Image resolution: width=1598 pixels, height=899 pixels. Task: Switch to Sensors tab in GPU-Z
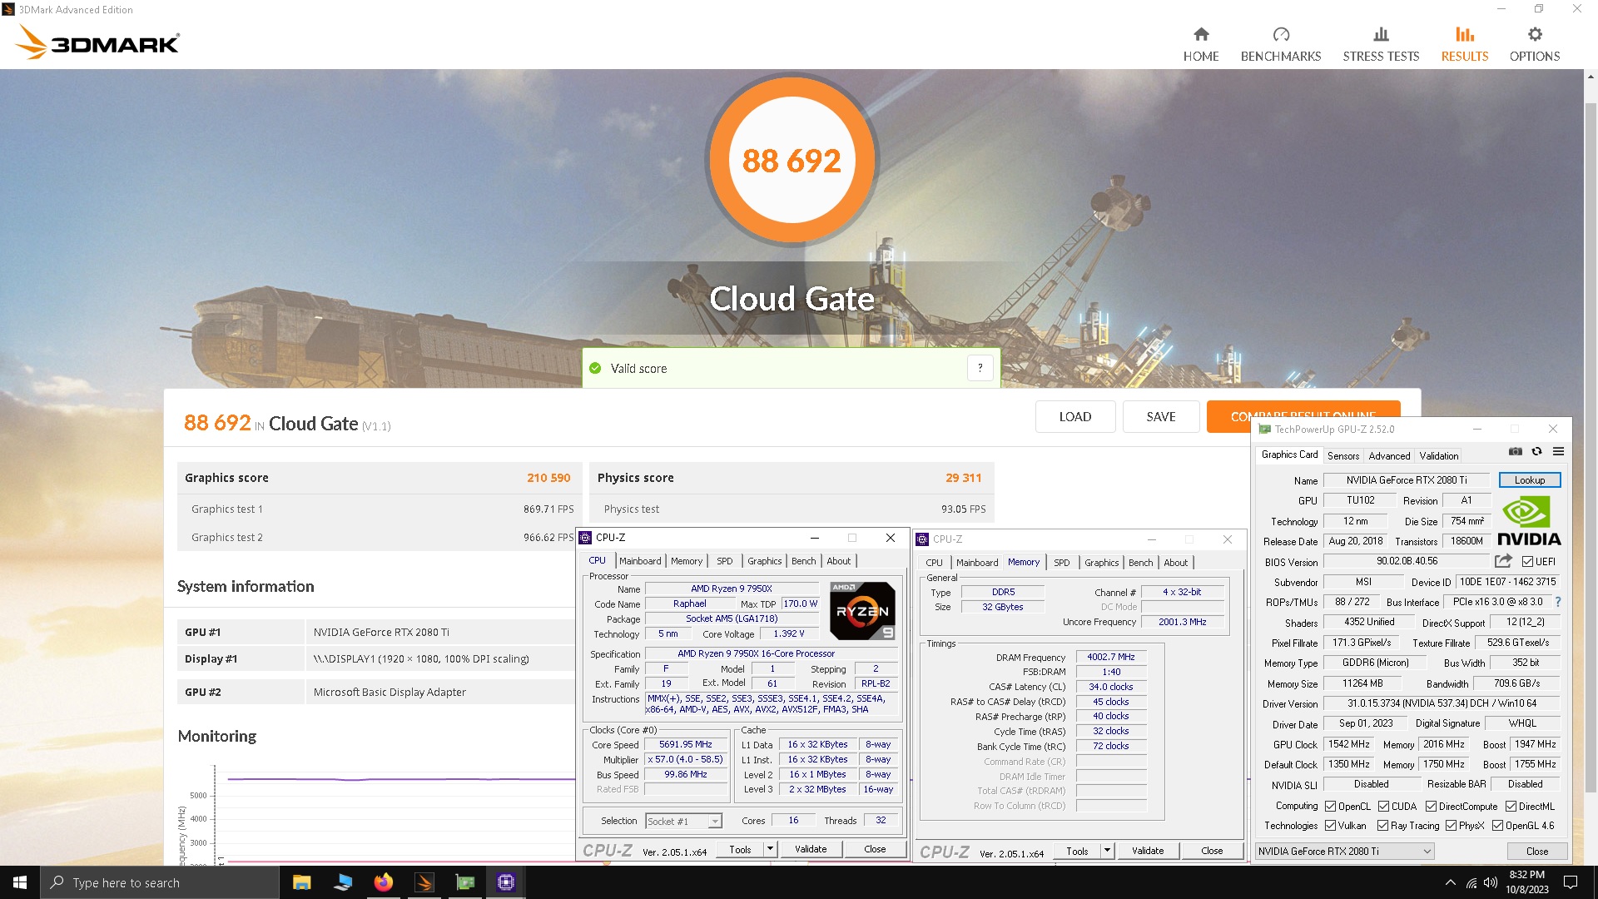(1342, 455)
